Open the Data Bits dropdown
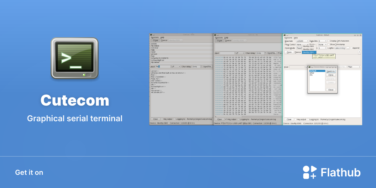Image resolution: width=376 pixels, height=188 pixels. pyautogui.click(x=322, y=41)
